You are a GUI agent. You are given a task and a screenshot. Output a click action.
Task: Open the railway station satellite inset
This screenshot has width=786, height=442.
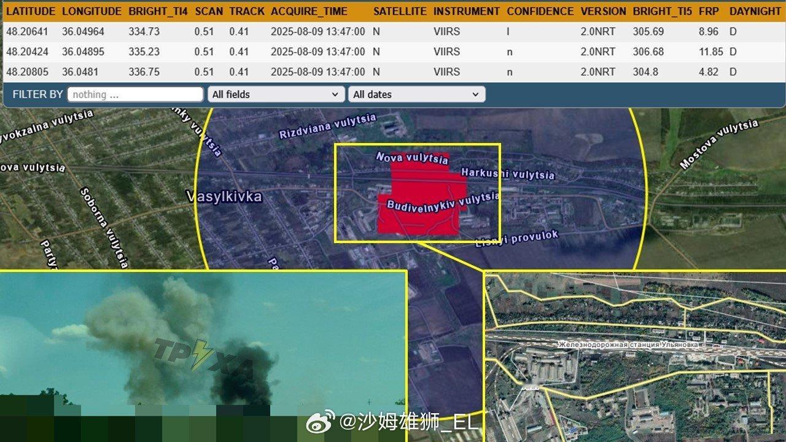tap(635, 357)
